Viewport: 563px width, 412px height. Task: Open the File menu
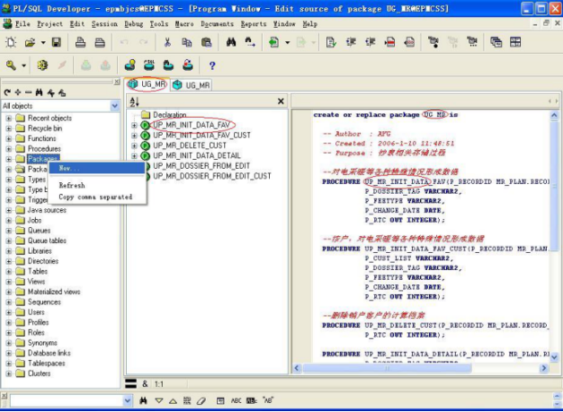pyautogui.click(x=22, y=24)
